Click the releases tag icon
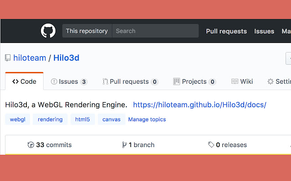 click(x=211, y=145)
